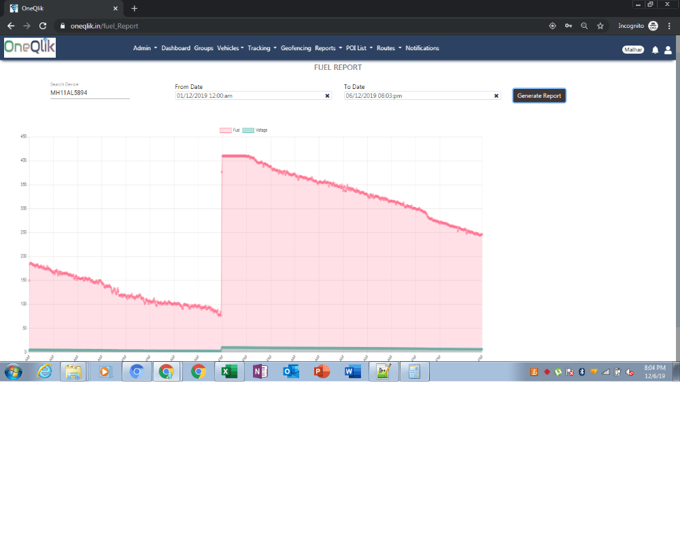
Task: Click the pink Fuel legend color swatch
Action: (x=226, y=130)
